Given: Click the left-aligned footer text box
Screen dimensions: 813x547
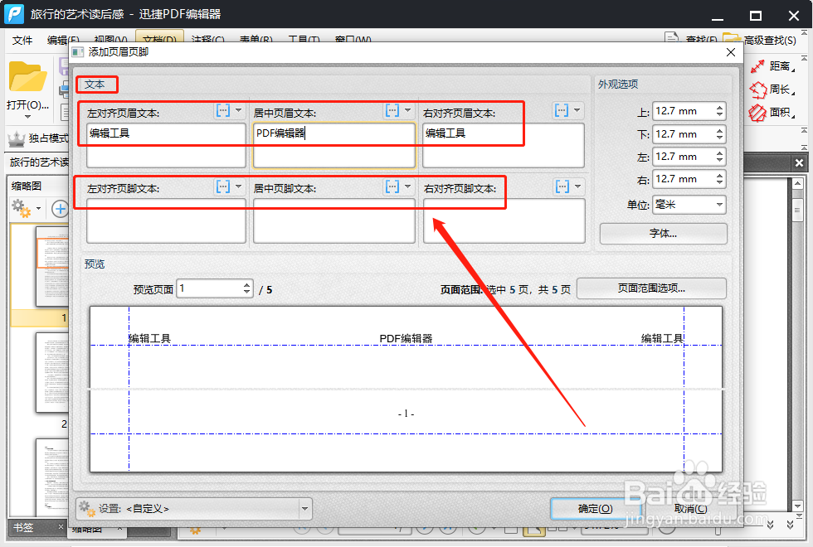Looking at the screenshot, I should [166, 220].
